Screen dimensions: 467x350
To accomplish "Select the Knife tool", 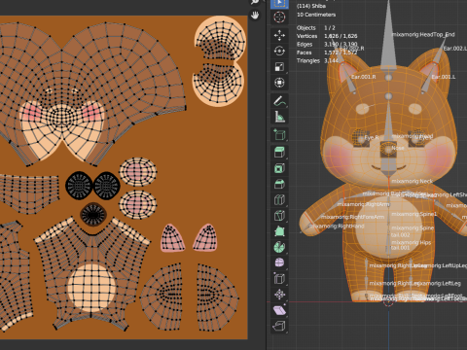I will coord(279,216).
